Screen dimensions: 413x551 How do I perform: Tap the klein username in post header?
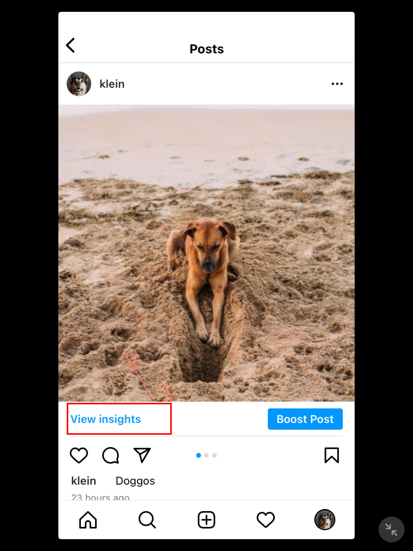[x=112, y=84]
